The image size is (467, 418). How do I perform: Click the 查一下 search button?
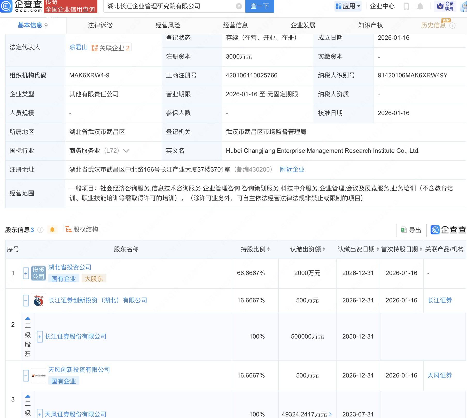[259, 6]
